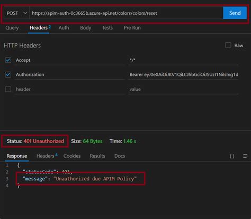Open the POST method dropdown

16,13
